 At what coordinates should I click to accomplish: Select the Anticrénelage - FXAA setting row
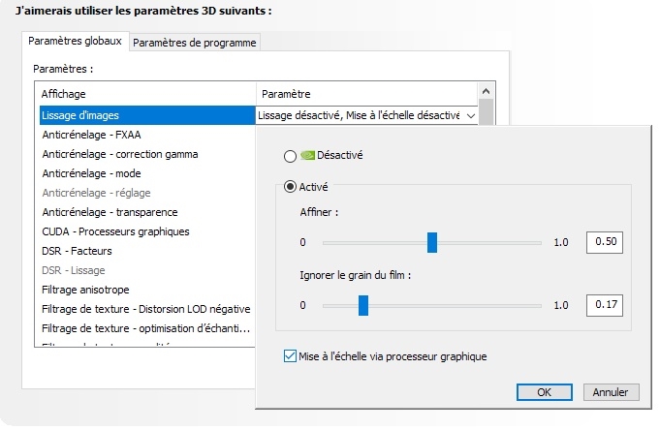point(93,135)
